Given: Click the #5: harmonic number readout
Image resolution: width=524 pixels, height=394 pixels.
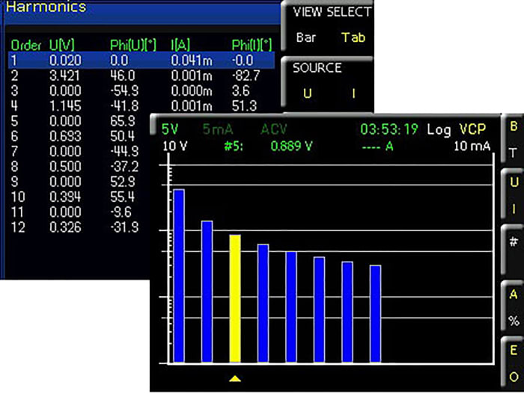Looking at the screenshot, I should [234, 147].
